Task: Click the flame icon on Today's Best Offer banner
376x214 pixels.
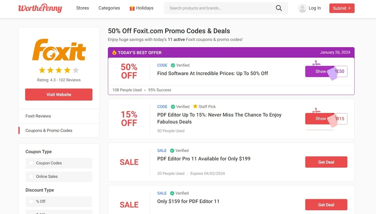Action: tap(114, 52)
